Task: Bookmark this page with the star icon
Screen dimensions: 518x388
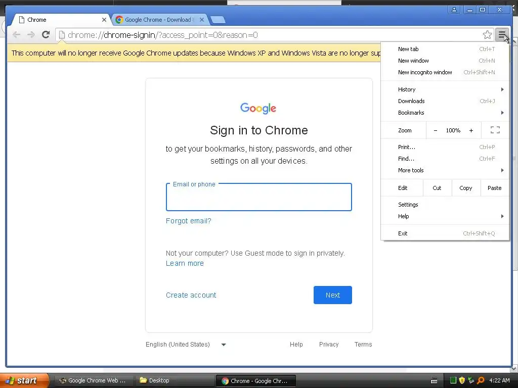Action: pyautogui.click(x=487, y=35)
